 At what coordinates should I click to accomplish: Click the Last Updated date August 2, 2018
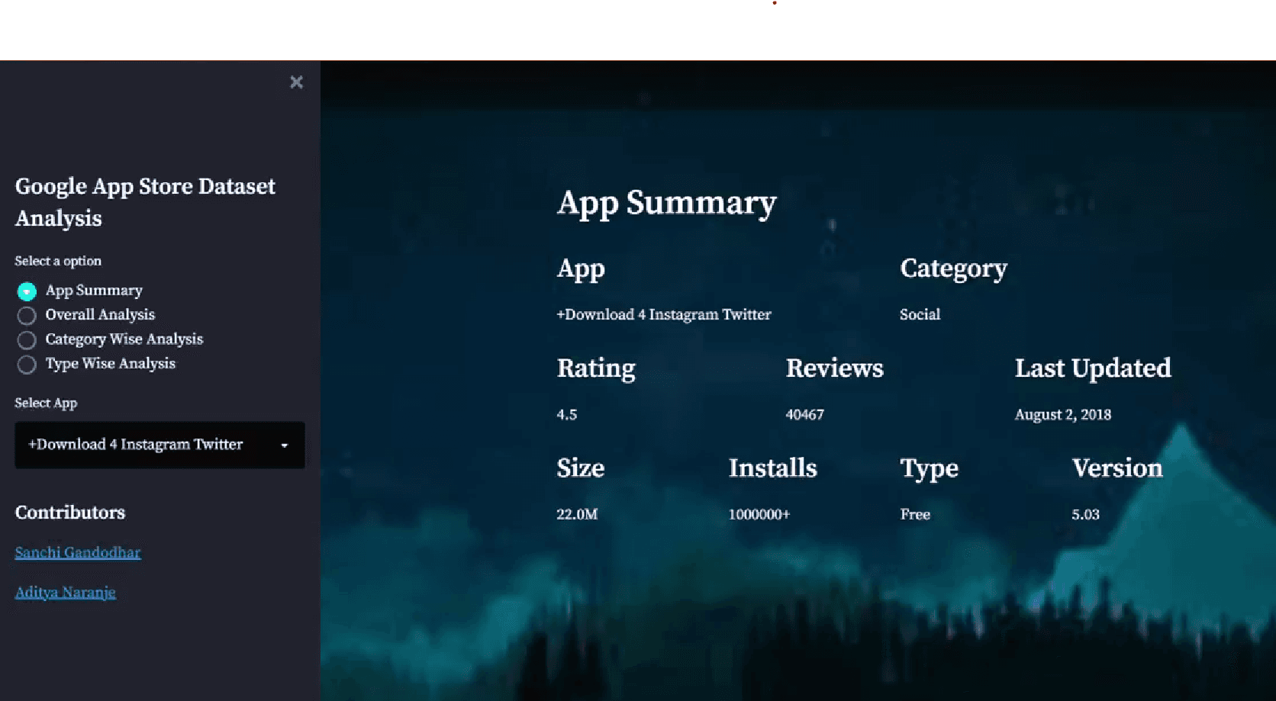(1062, 414)
